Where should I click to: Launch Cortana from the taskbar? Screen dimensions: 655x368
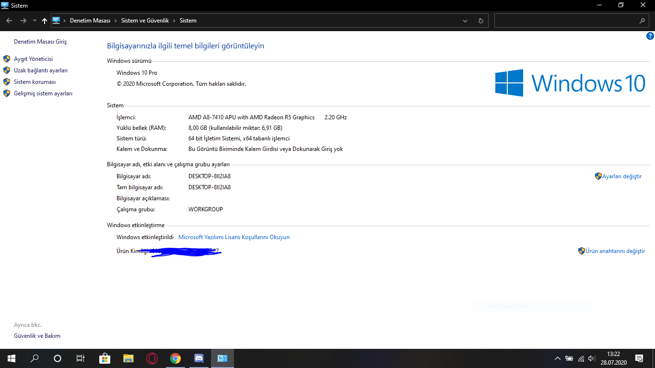[58, 358]
